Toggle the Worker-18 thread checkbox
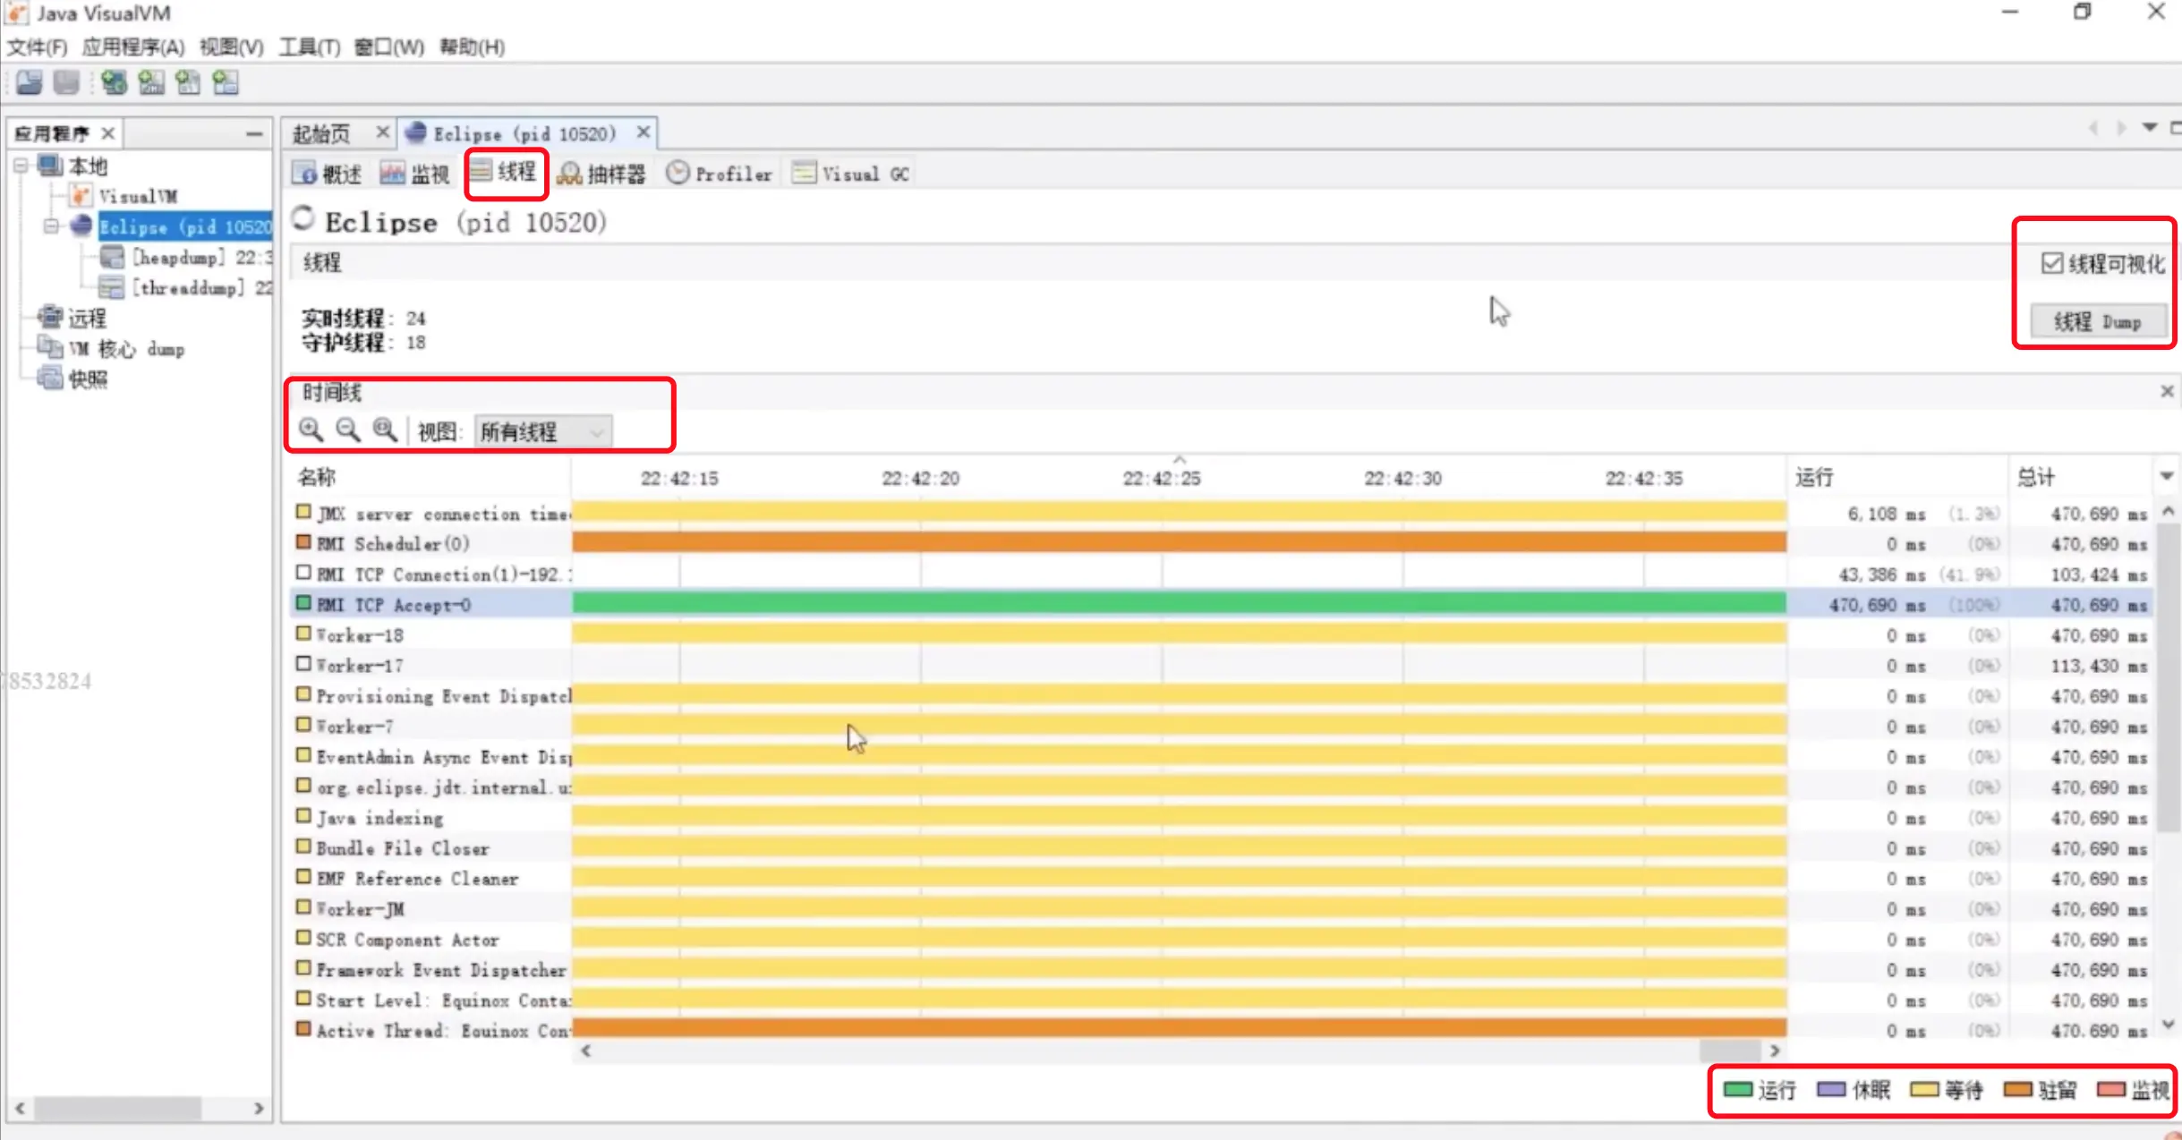This screenshot has width=2182, height=1140. pos(303,634)
